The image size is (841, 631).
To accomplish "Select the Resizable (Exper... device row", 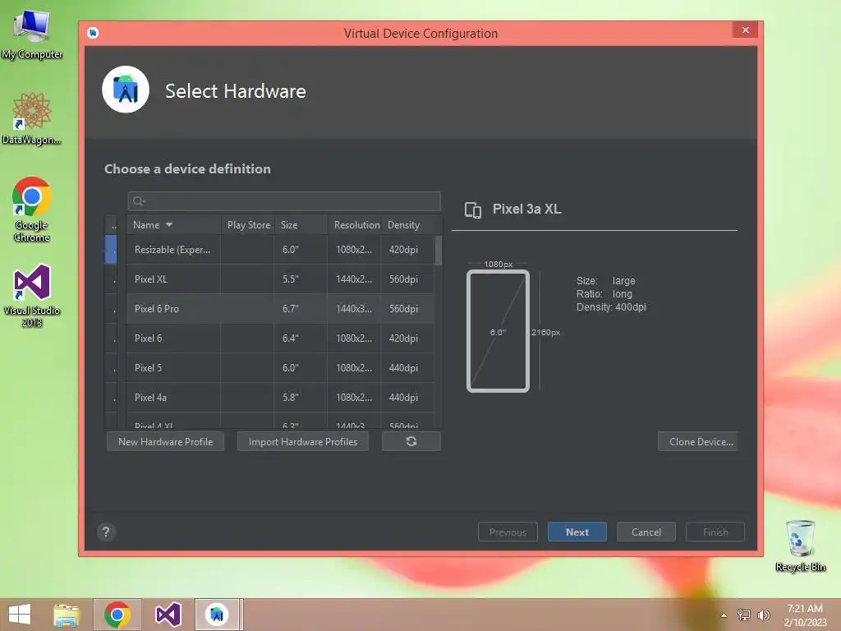I will pos(281,250).
